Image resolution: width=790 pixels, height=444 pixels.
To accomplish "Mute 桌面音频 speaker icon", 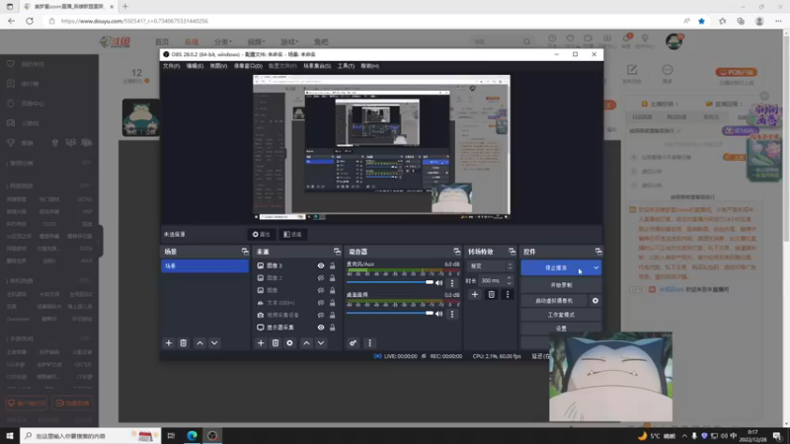I will pyautogui.click(x=439, y=314).
